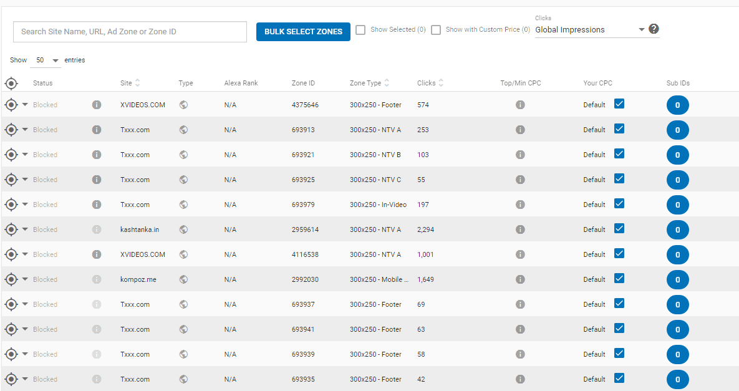
Task: Open Sub IDs badge for zone 693941
Action: pos(678,330)
